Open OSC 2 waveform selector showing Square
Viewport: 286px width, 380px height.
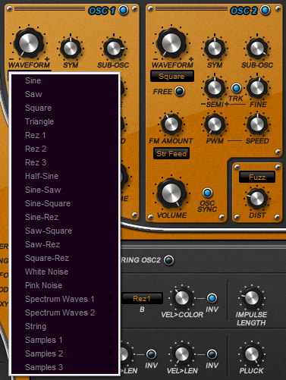point(172,76)
